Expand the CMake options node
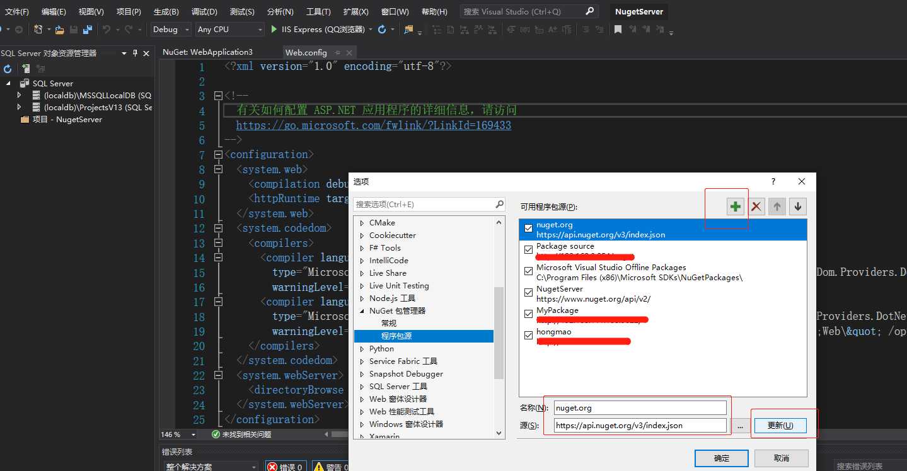The height and width of the screenshot is (471, 907). click(x=362, y=223)
